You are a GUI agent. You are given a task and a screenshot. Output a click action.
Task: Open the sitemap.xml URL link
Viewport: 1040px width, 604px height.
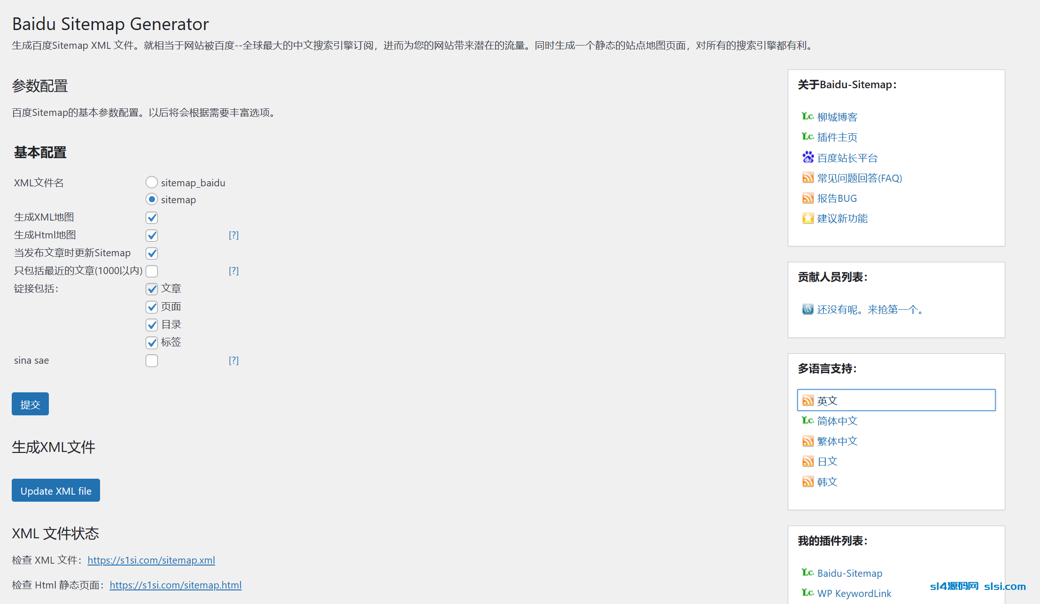point(151,560)
